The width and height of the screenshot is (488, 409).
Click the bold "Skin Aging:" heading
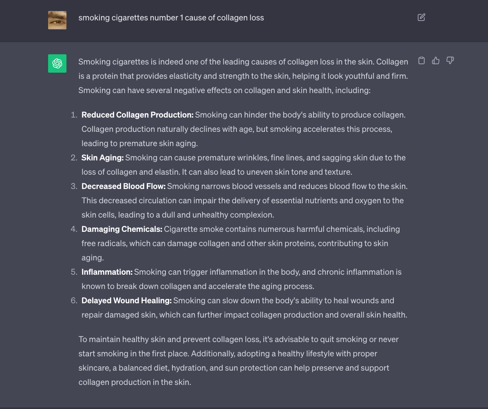click(102, 158)
